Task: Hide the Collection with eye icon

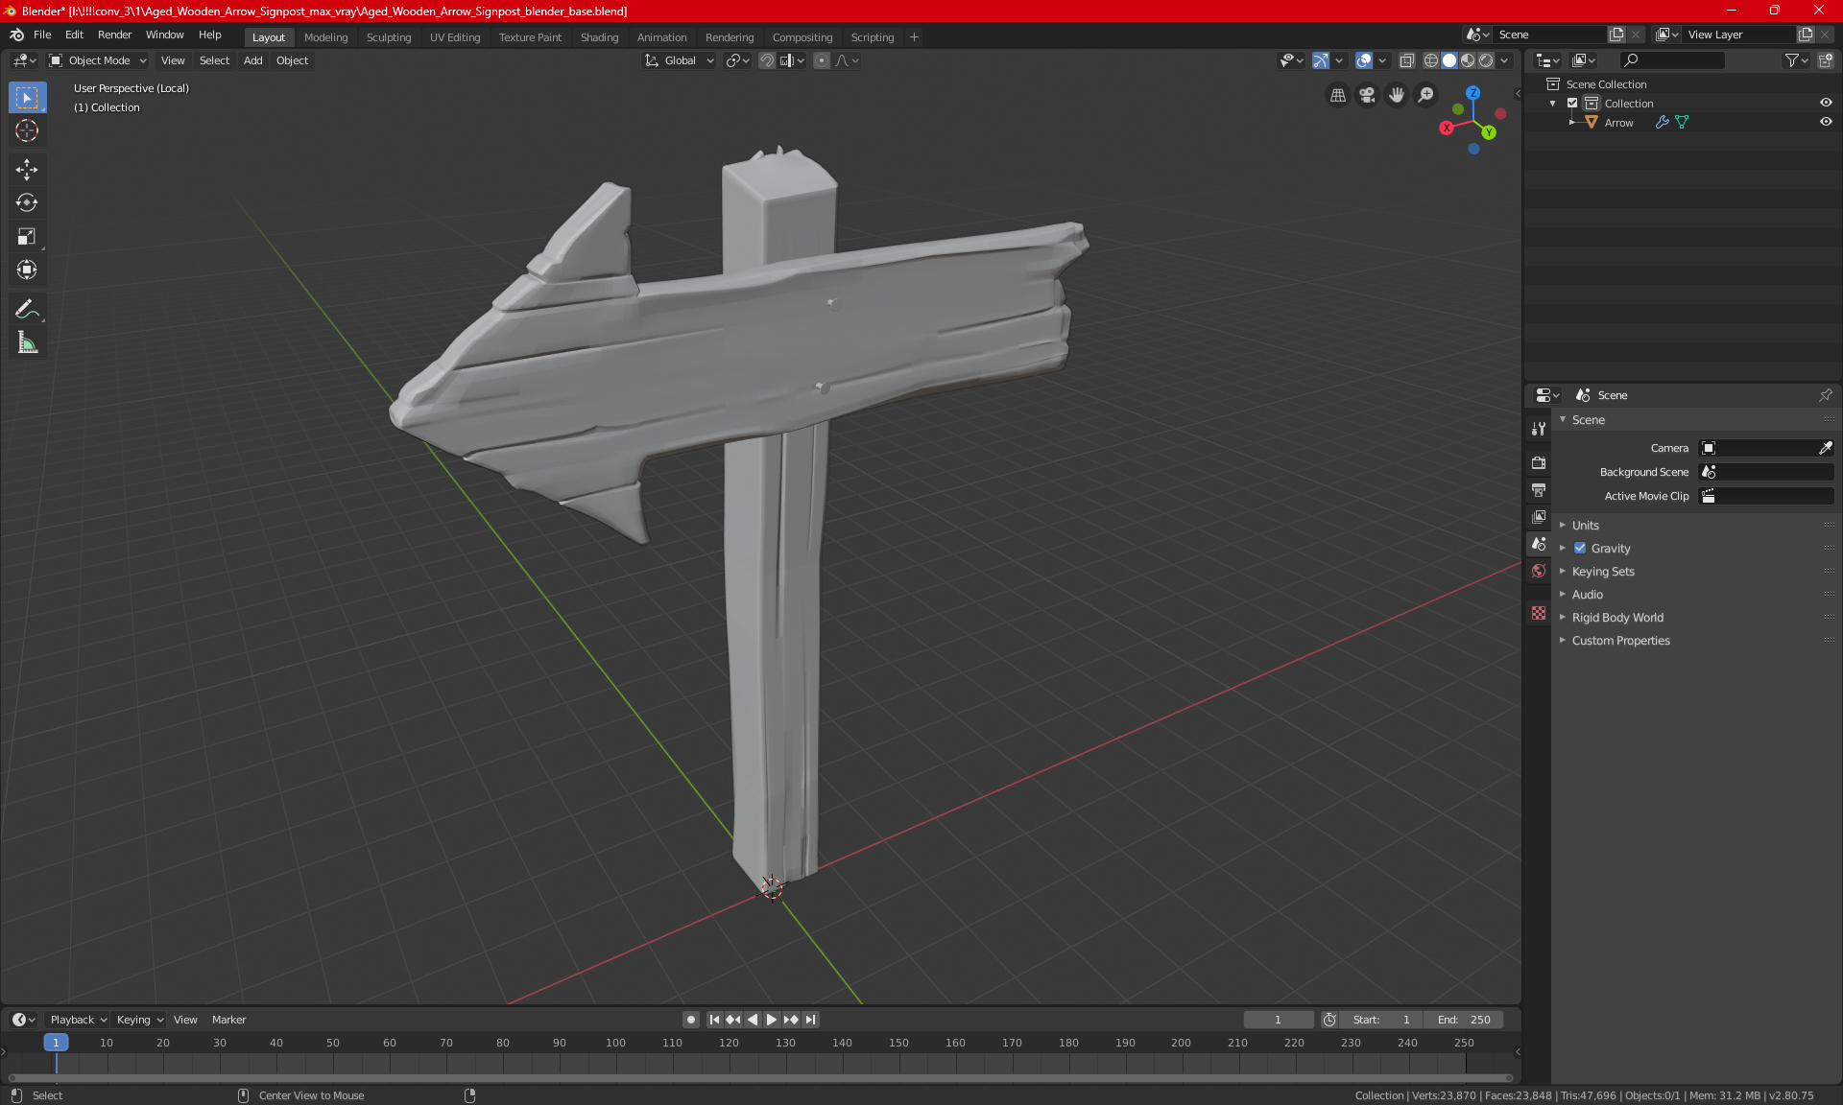Action: [x=1826, y=103]
